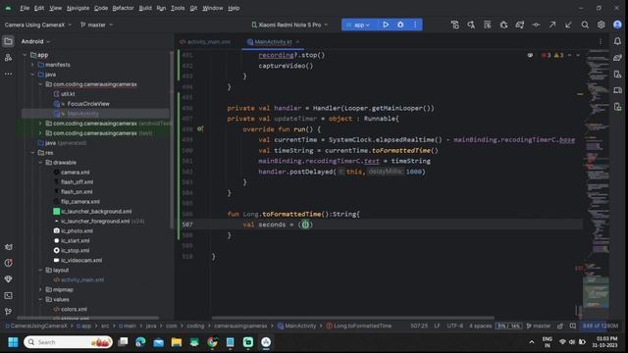The width and height of the screenshot is (628, 353).
Task: Close the MainActivity.kt tab
Action: (x=297, y=41)
